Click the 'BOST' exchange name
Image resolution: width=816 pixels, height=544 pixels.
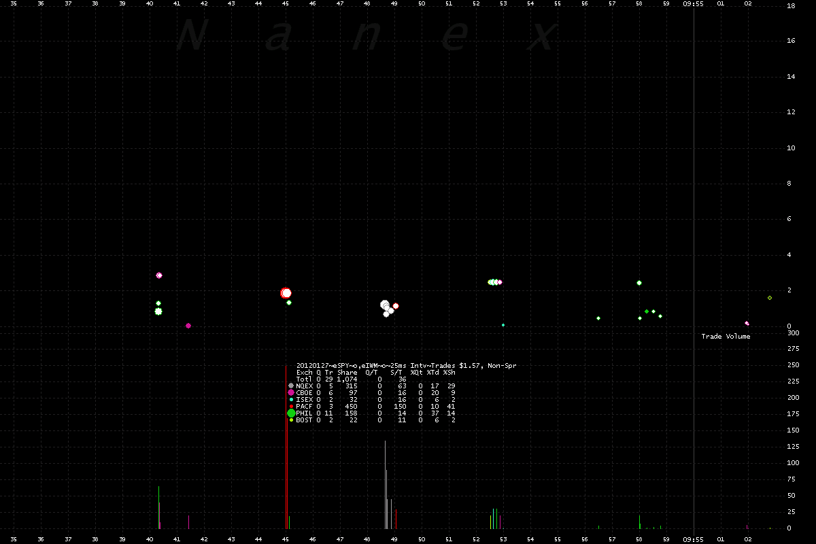(x=305, y=420)
